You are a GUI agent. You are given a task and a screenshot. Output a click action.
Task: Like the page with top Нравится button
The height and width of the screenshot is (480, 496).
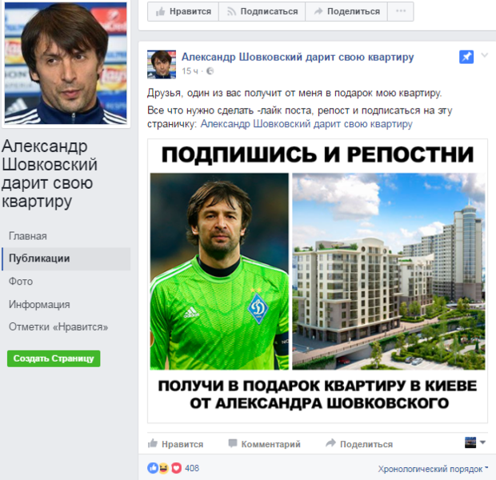click(x=183, y=11)
